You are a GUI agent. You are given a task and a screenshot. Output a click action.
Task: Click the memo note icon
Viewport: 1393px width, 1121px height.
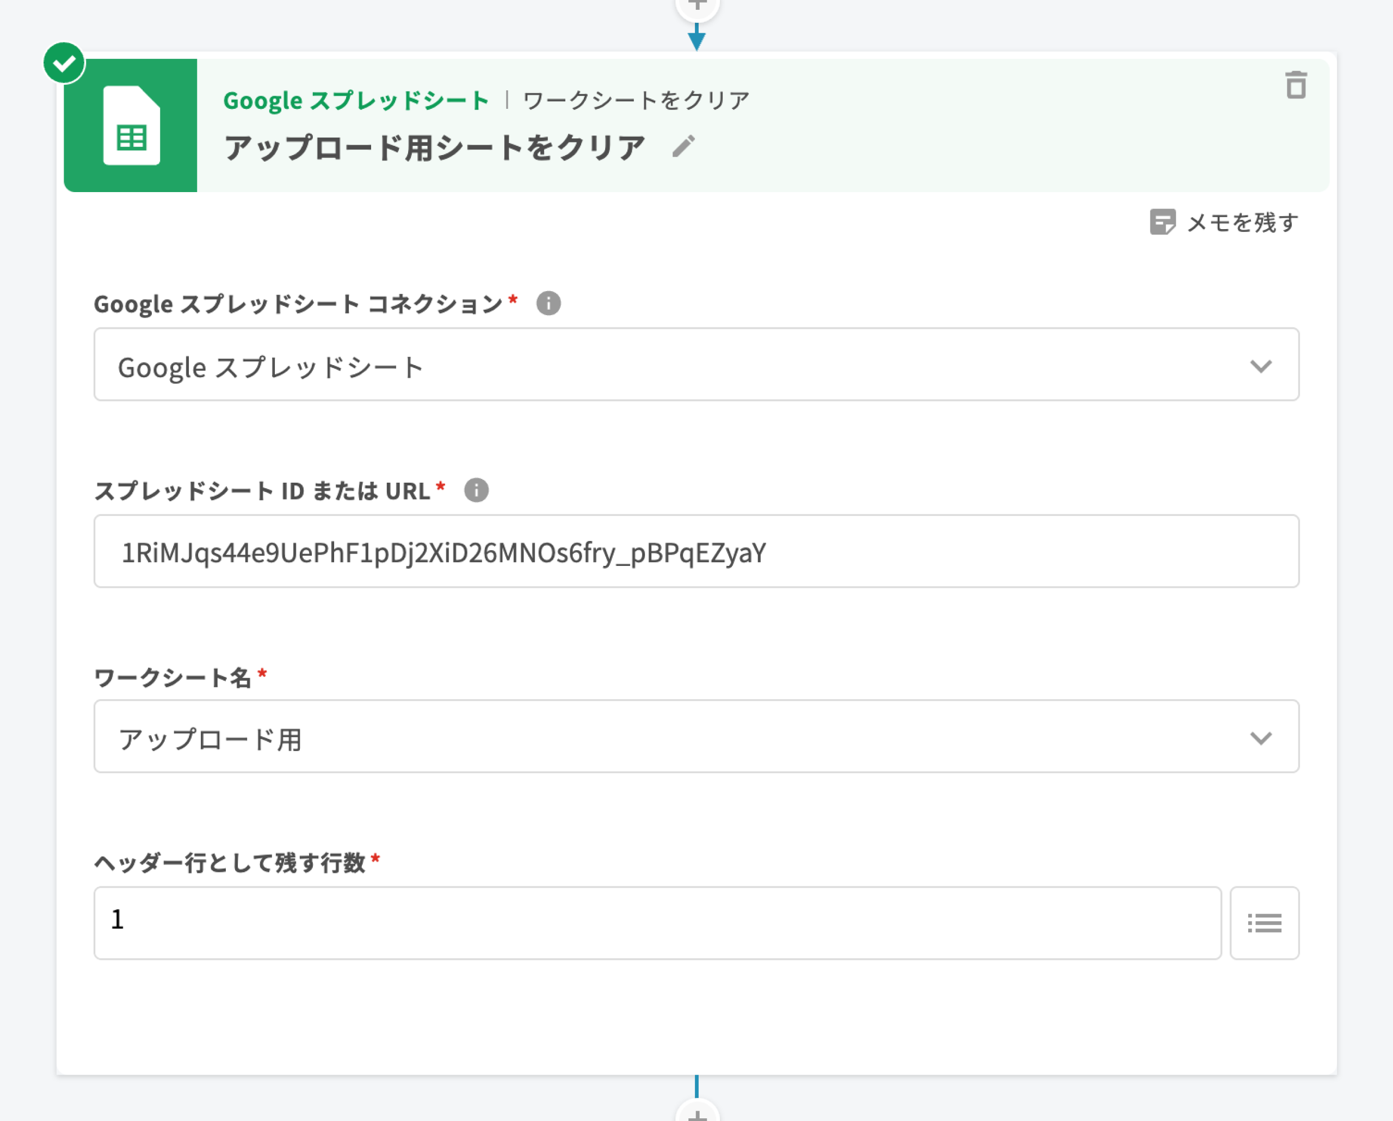click(x=1162, y=222)
